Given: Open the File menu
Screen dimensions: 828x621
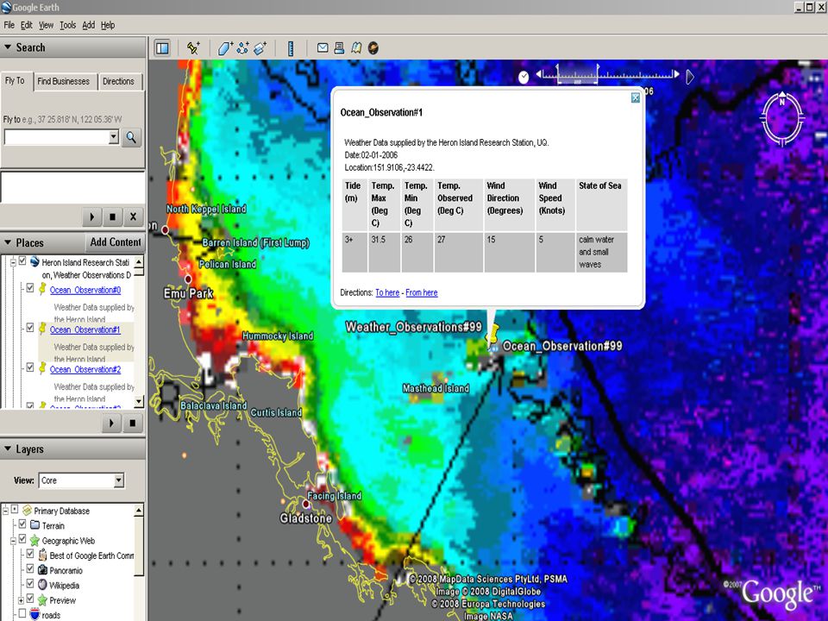Looking at the screenshot, I should coord(9,25).
